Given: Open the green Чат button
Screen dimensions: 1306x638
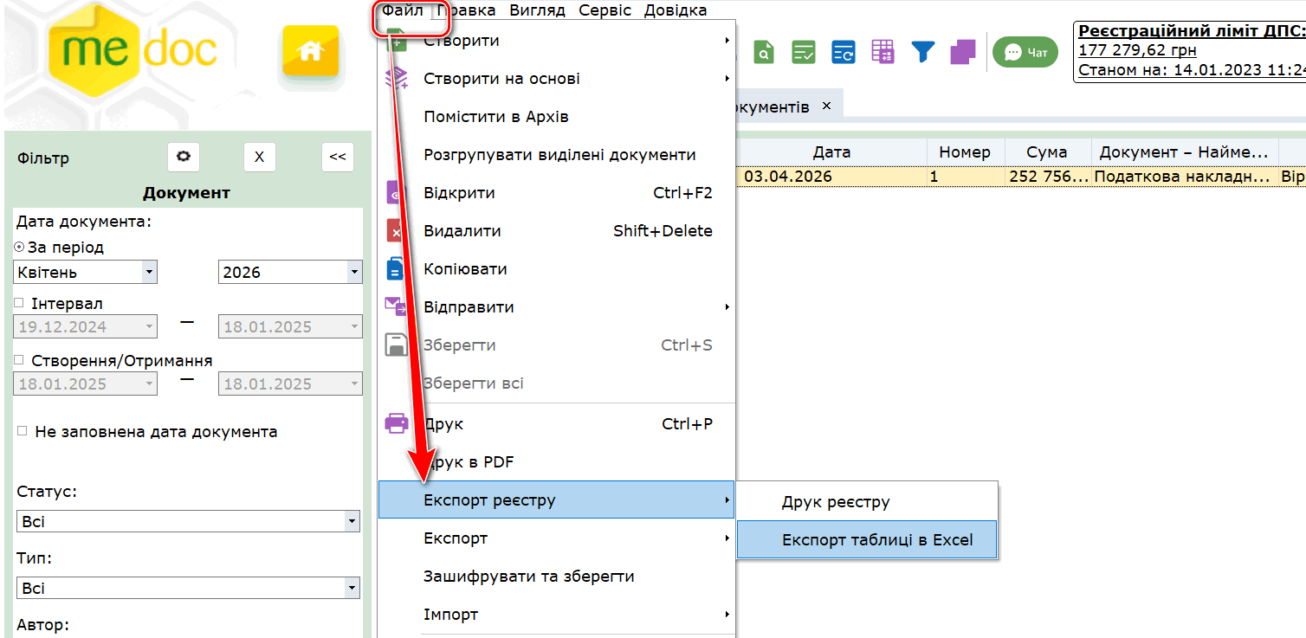Looking at the screenshot, I should [x=1026, y=53].
